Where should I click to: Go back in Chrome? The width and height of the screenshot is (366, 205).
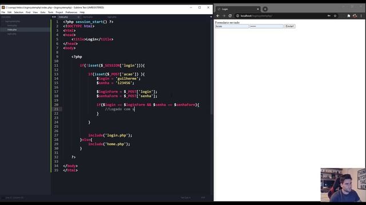(x=218, y=16)
